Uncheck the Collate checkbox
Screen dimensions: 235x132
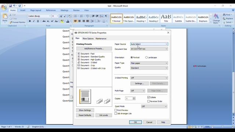(x=148, y=97)
